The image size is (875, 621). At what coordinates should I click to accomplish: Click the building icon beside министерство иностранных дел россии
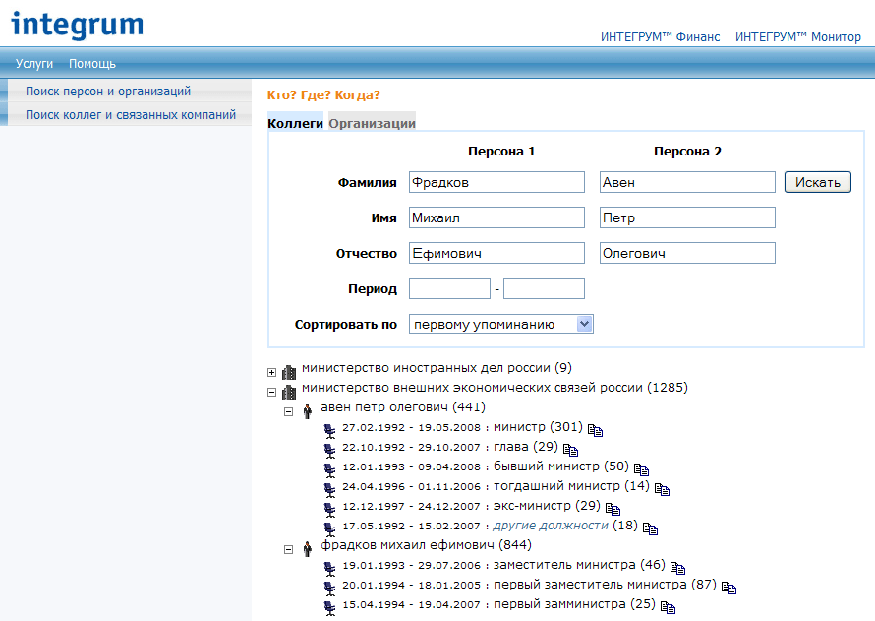(289, 372)
